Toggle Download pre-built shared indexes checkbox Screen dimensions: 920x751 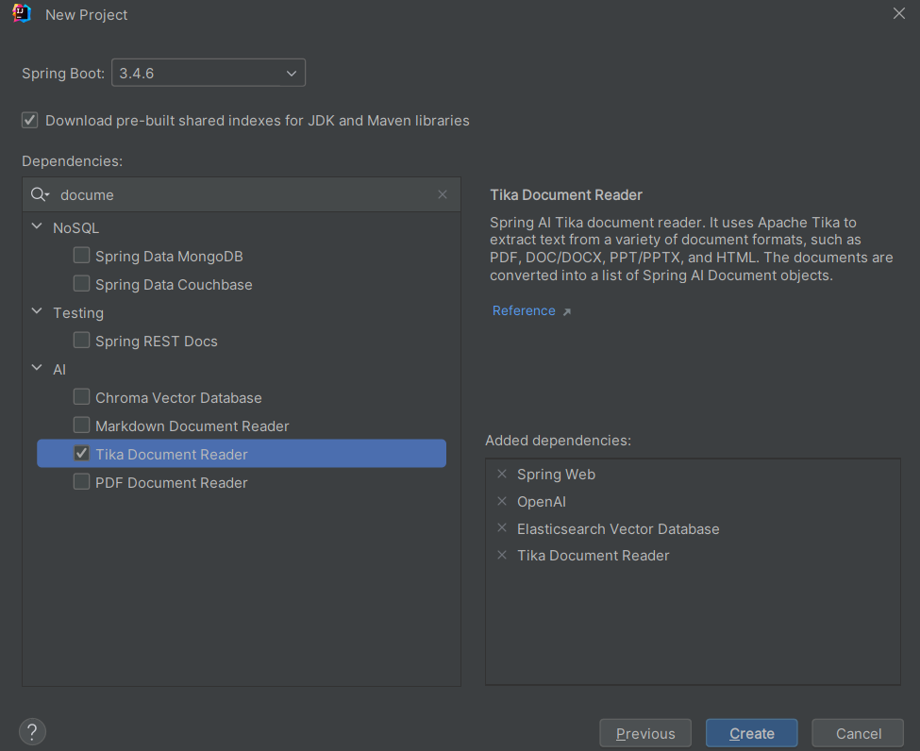[x=30, y=120]
